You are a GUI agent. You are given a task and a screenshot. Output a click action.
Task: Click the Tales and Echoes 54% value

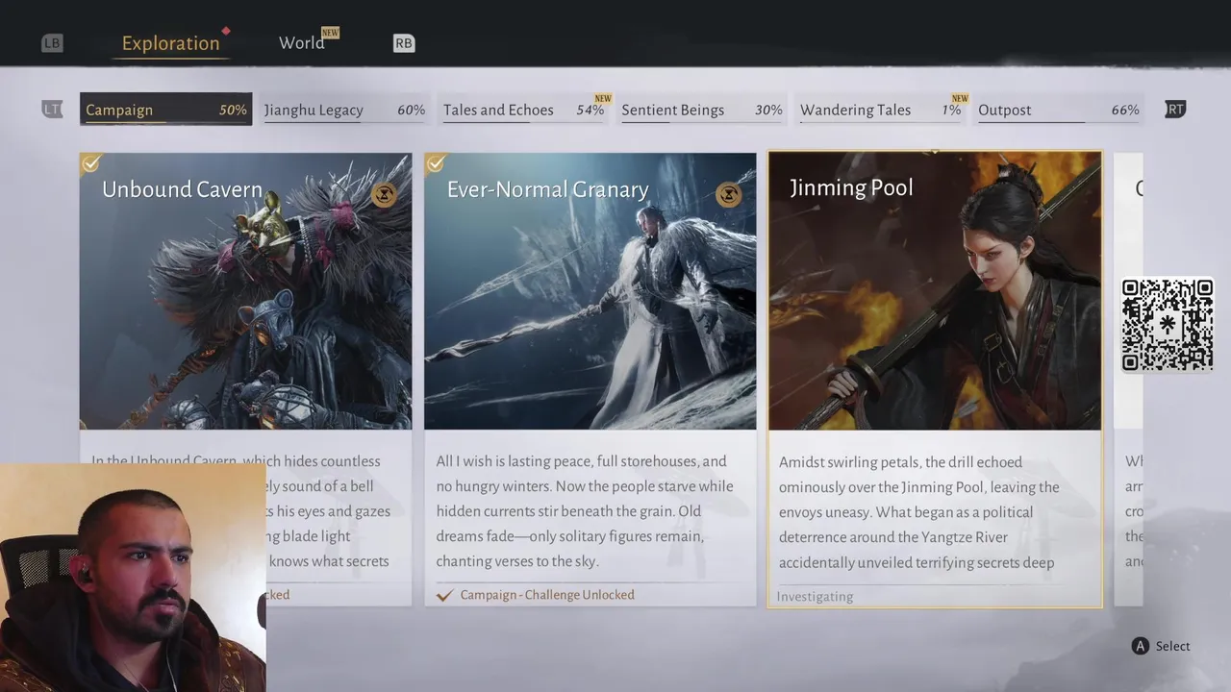pyautogui.click(x=590, y=110)
